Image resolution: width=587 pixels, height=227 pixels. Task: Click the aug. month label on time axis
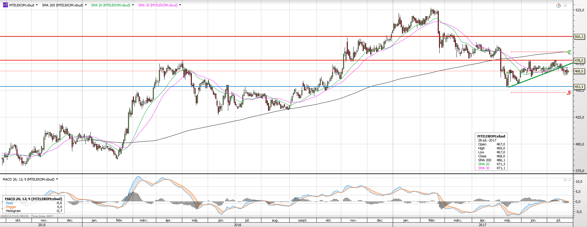[x=275, y=220]
